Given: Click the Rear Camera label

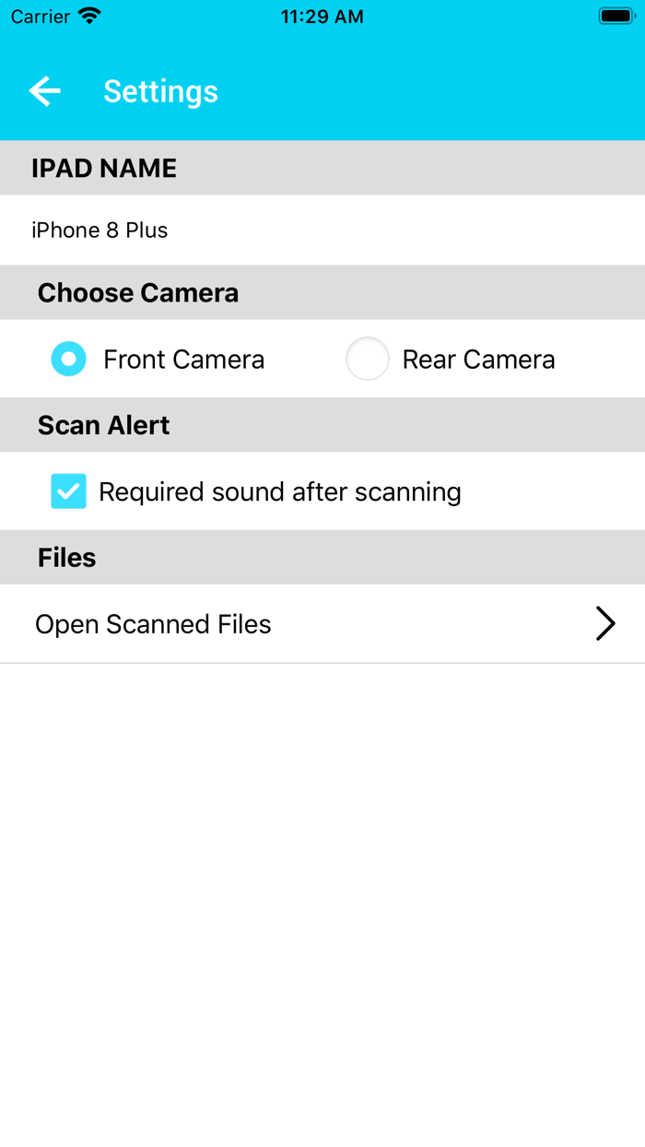Looking at the screenshot, I should click(x=478, y=359).
